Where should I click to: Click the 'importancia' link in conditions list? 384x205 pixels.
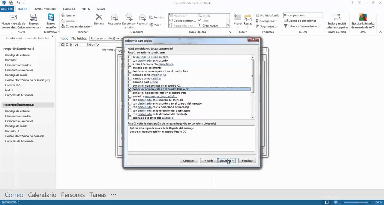158,75
